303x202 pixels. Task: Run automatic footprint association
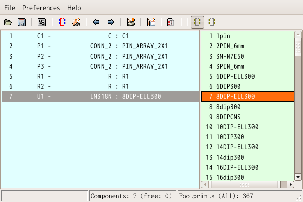(x=76, y=22)
